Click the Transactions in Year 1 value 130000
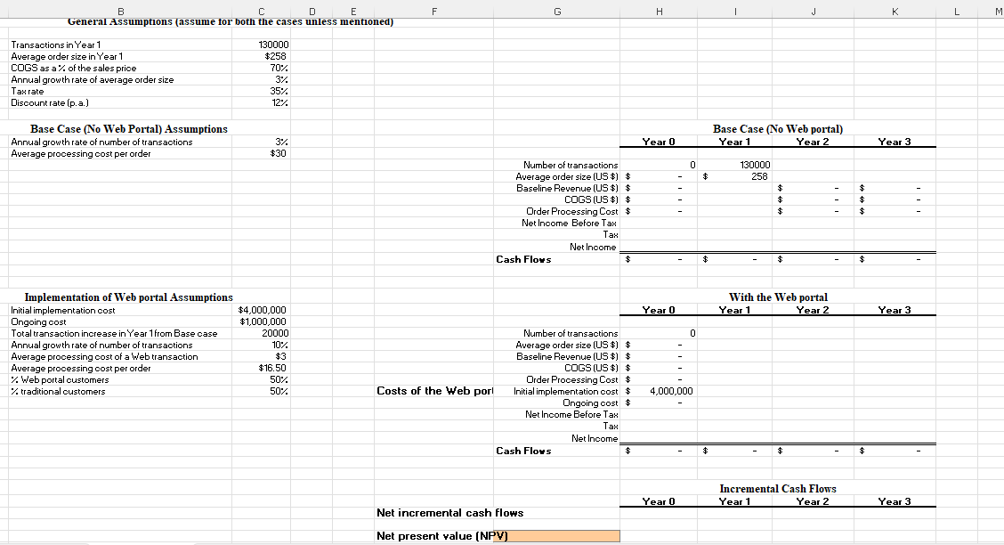Viewport: 1004px width, 545px height. pyautogui.click(x=262, y=44)
